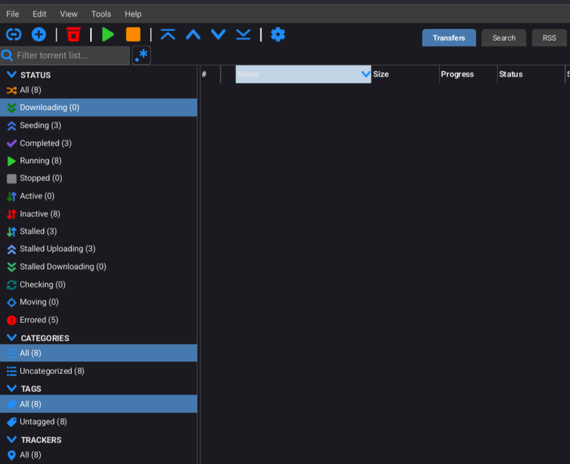Collapse the CATEGORIES section
Screen dimensions: 570x464
(12, 338)
